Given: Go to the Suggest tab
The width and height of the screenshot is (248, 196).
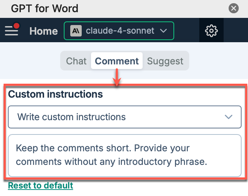Looking at the screenshot, I should [x=165, y=61].
